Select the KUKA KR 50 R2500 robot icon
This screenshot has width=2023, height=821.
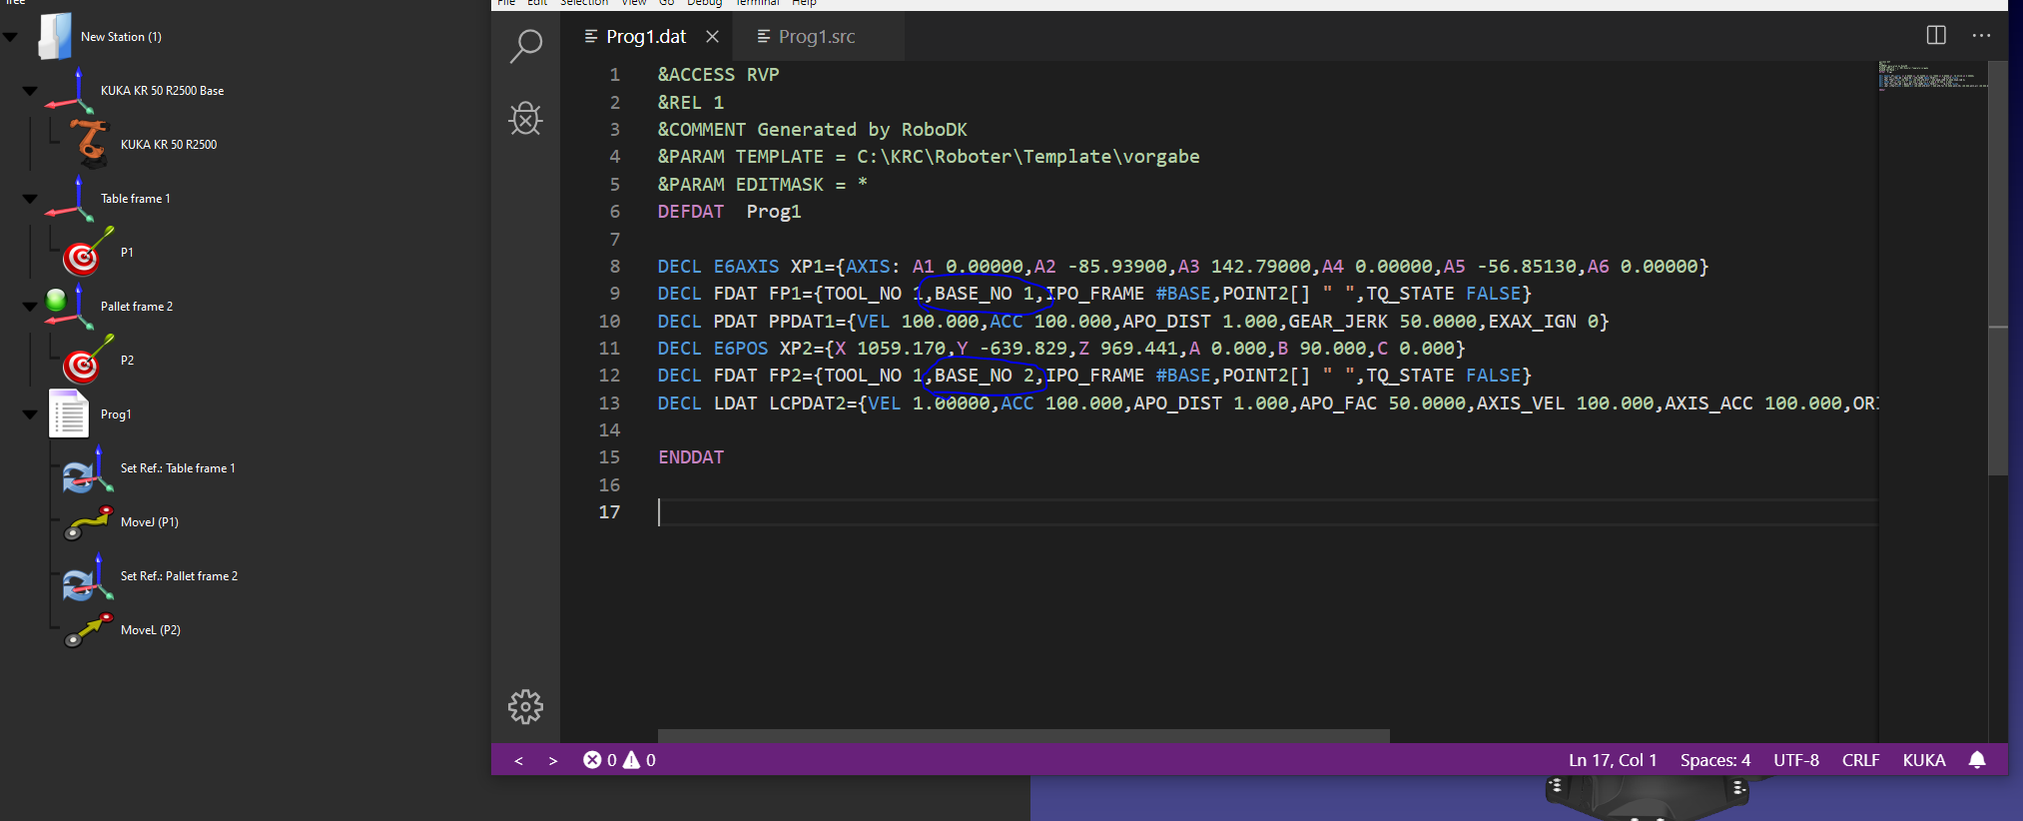(x=90, y=142)
